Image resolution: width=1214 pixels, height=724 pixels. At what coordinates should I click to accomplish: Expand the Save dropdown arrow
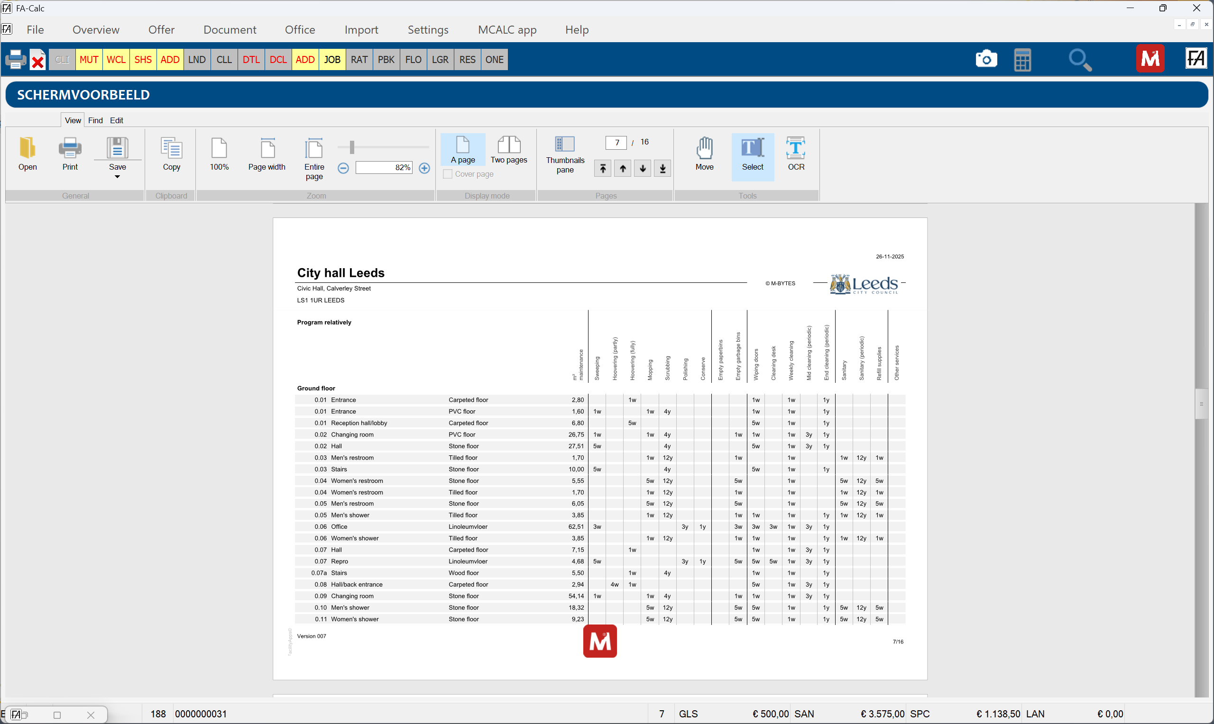[117, 177]
